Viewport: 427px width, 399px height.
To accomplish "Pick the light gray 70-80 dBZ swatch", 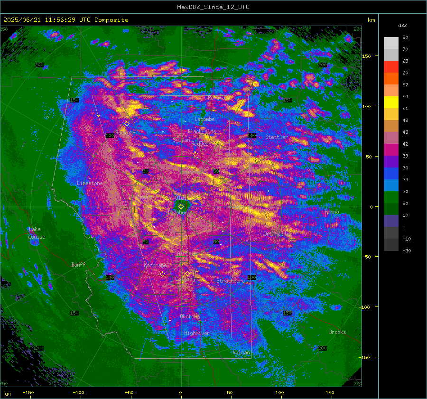I will click(x=391, y=43).
